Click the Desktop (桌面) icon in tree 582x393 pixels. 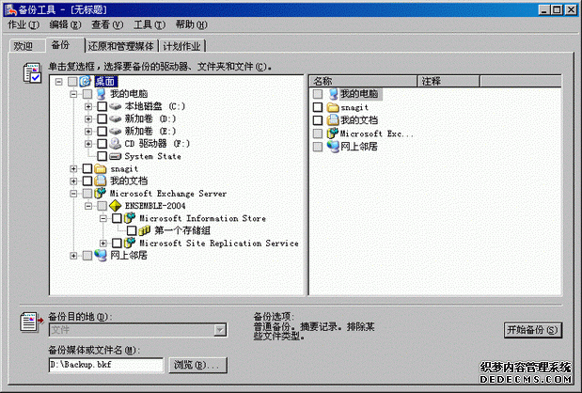pos(86,81)
